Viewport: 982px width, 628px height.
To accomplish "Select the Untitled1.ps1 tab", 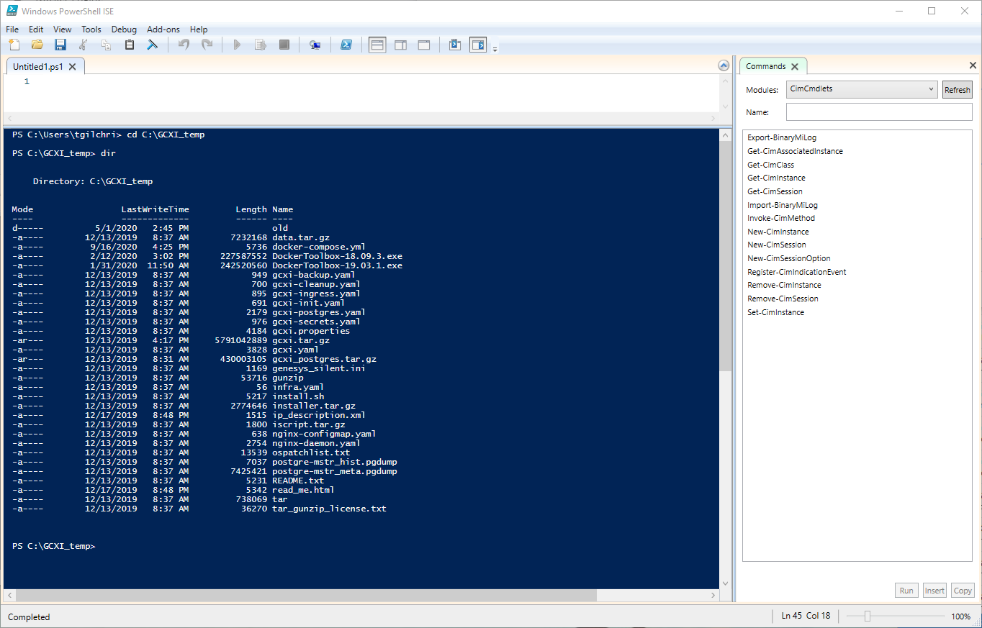I will pyautogui.click(x=38, y=66).
